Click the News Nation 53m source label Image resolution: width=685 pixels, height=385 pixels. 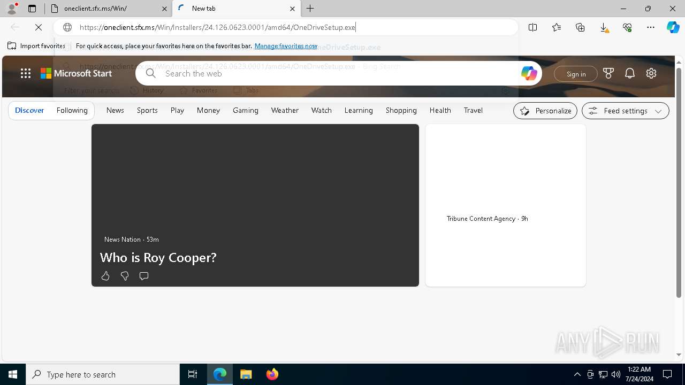pyautogui.click(x=132, y=240)
